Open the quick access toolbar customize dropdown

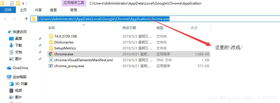[23, 4]
